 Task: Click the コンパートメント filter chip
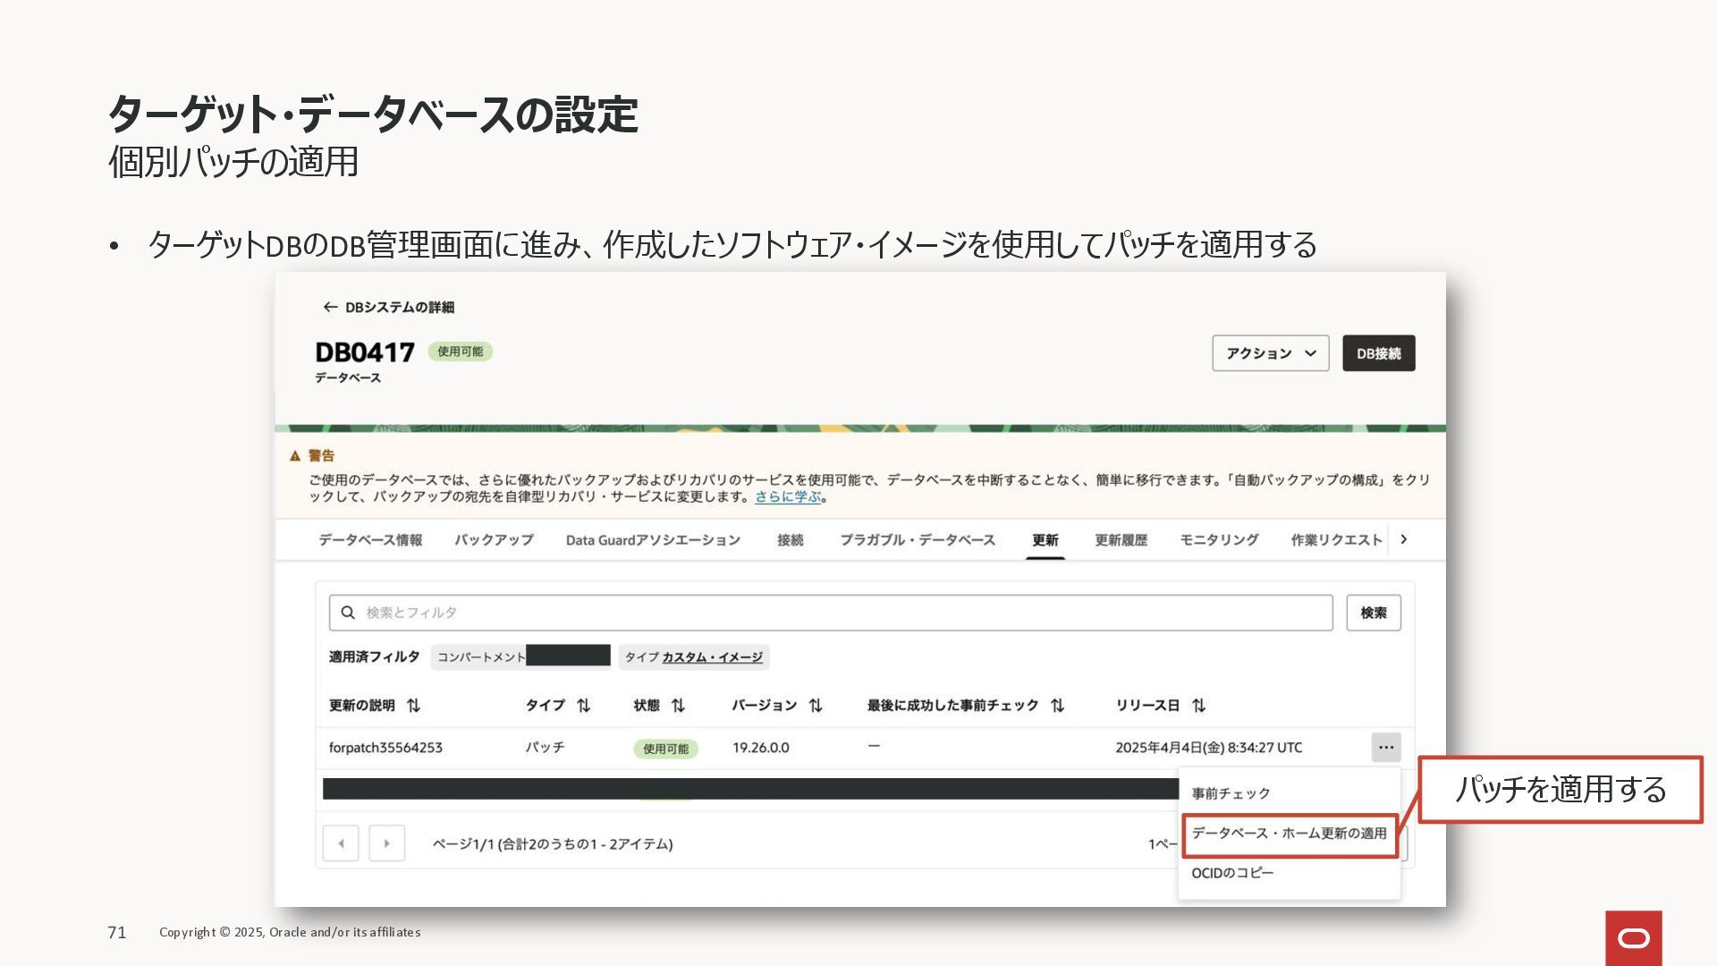click(x=520, y=657)
